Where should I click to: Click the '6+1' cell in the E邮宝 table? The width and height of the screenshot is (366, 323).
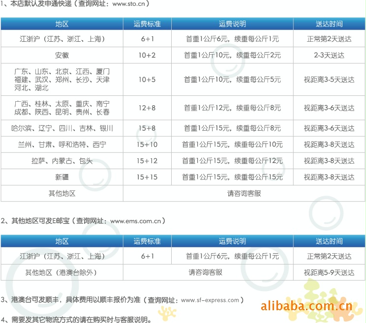click(x=147, y=256)
